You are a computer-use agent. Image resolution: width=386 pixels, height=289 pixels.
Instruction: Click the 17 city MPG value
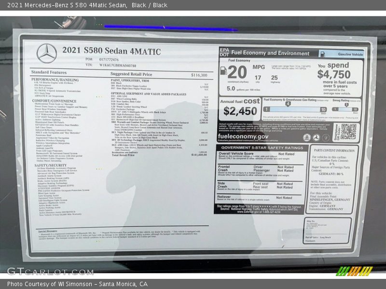(x=258, y=78)
